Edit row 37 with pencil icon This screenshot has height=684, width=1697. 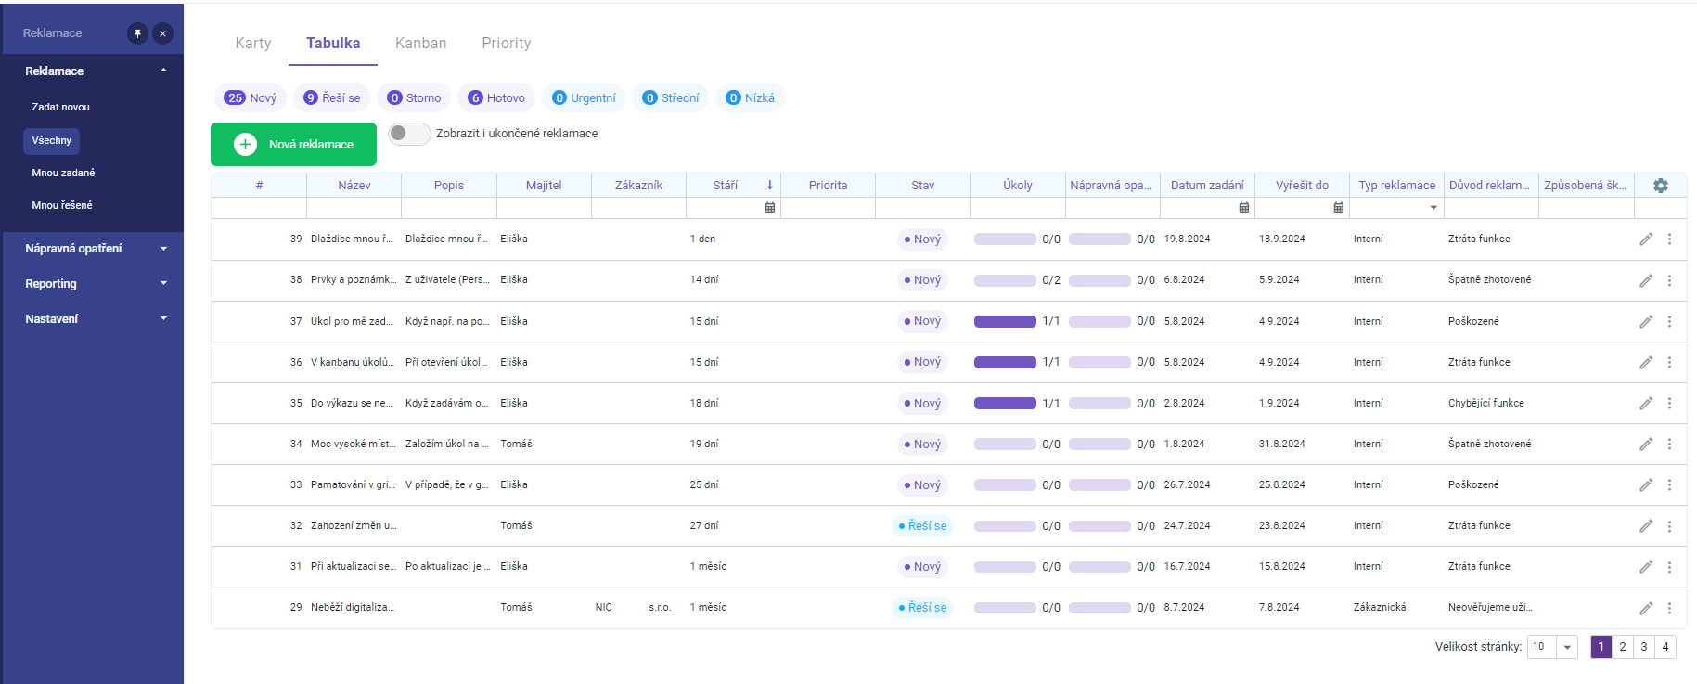[1646, 321]
